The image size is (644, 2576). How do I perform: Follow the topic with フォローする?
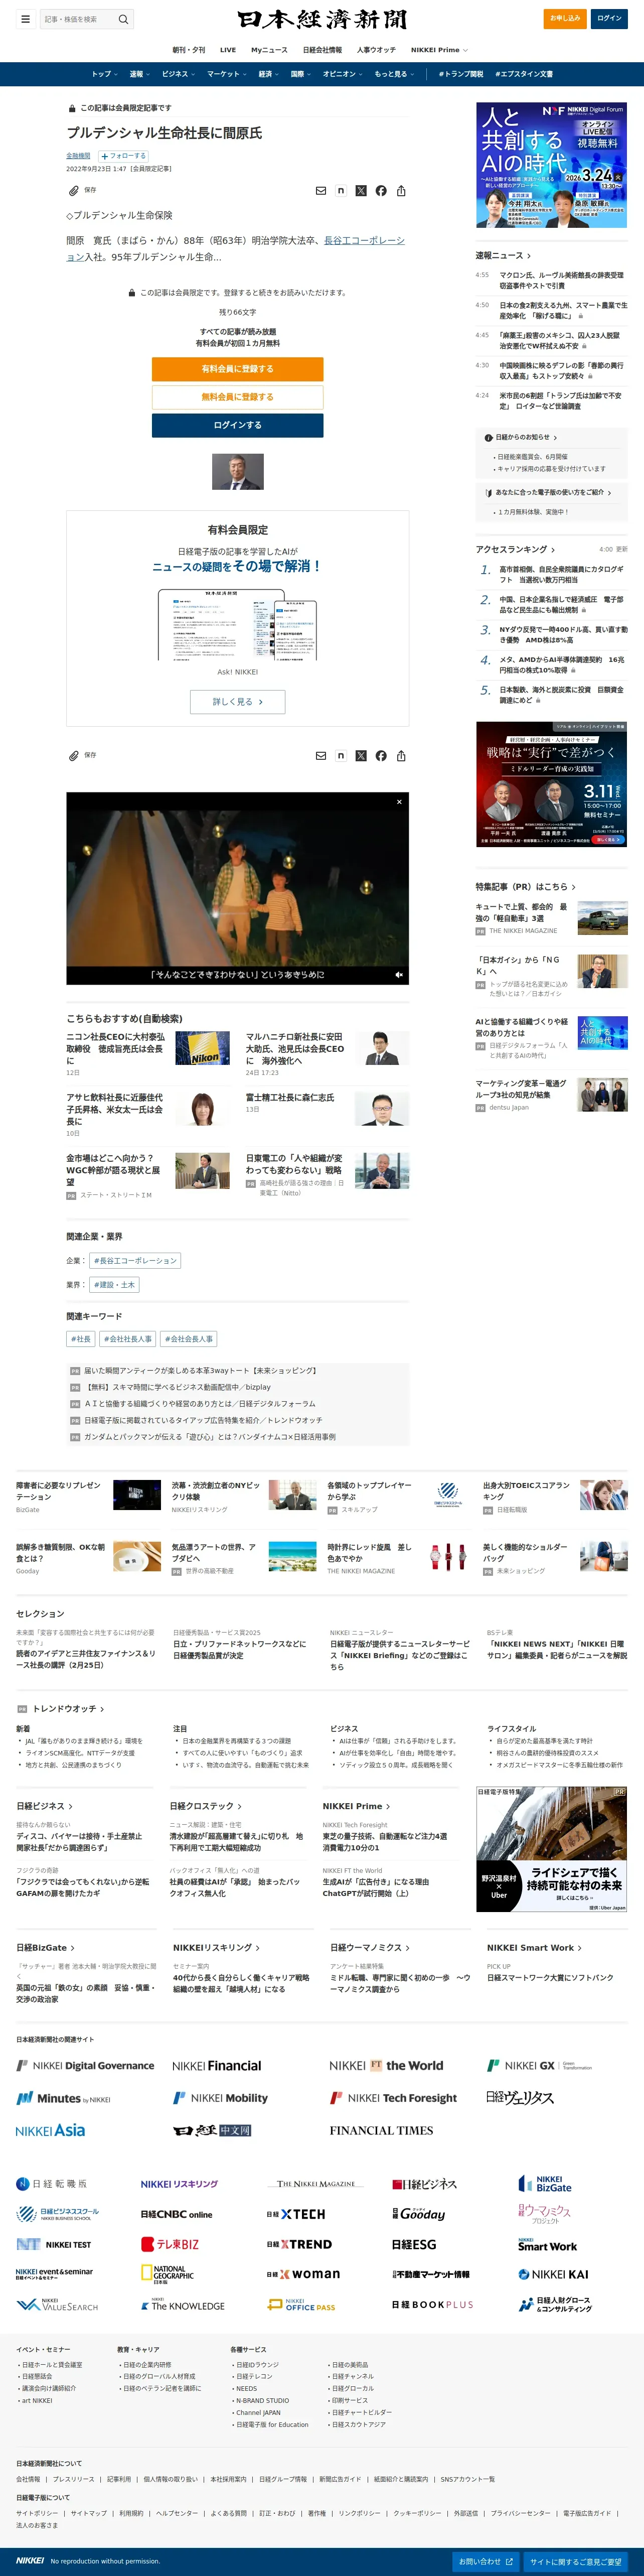123,156
